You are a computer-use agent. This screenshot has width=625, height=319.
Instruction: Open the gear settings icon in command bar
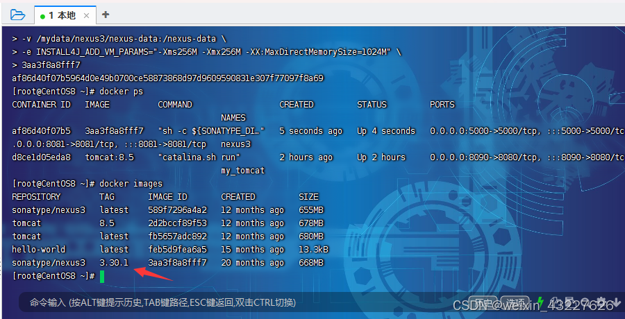601,301
